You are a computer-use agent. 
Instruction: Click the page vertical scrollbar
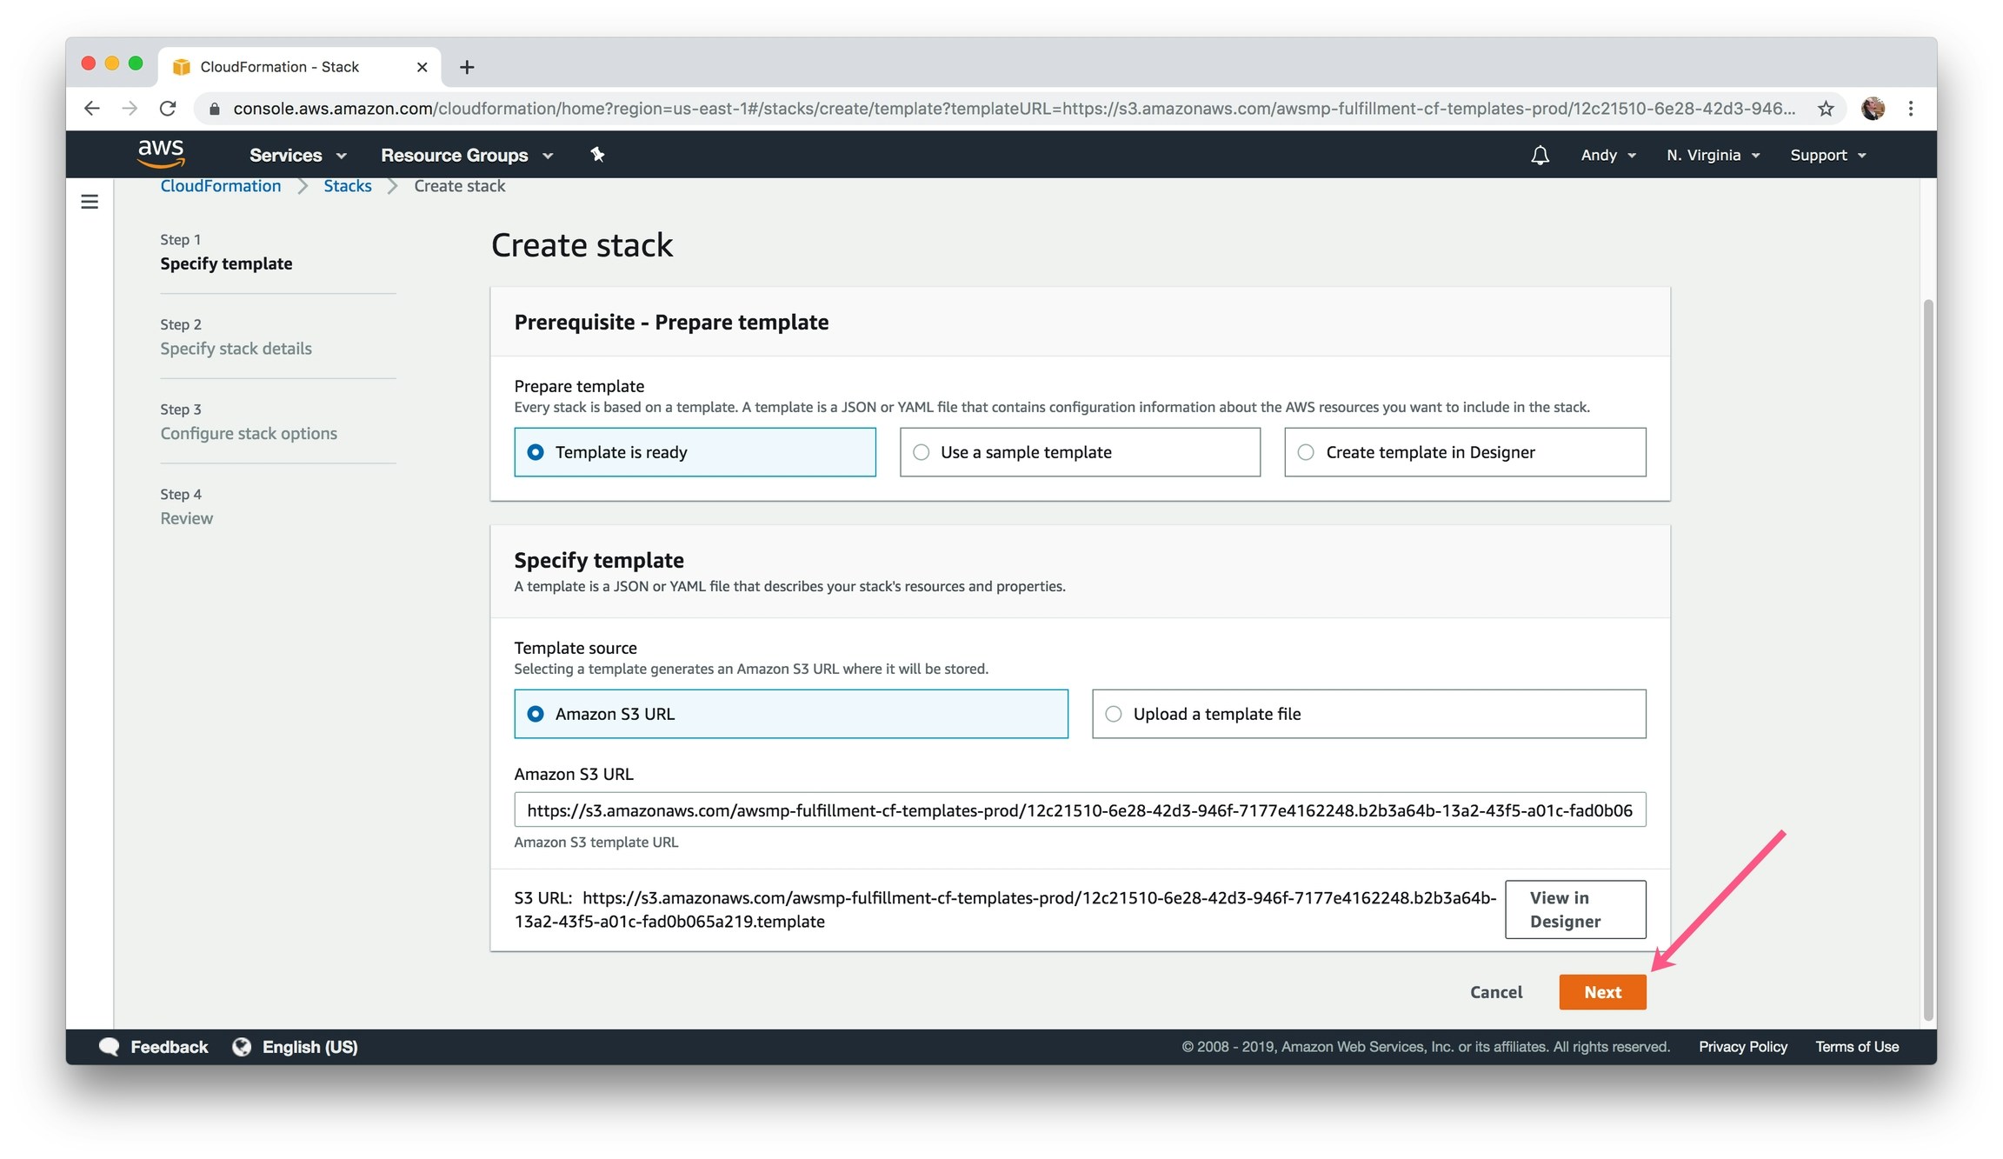[1928, 661]
